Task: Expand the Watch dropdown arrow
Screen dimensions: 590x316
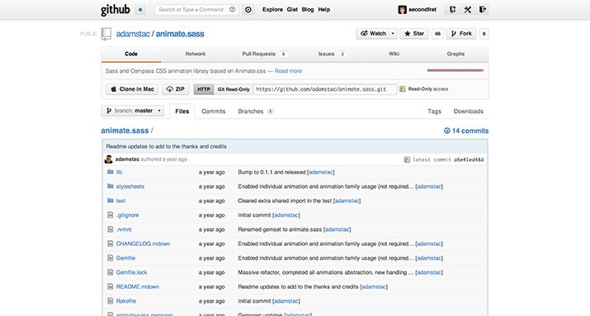Action: (x=393, y=34)
